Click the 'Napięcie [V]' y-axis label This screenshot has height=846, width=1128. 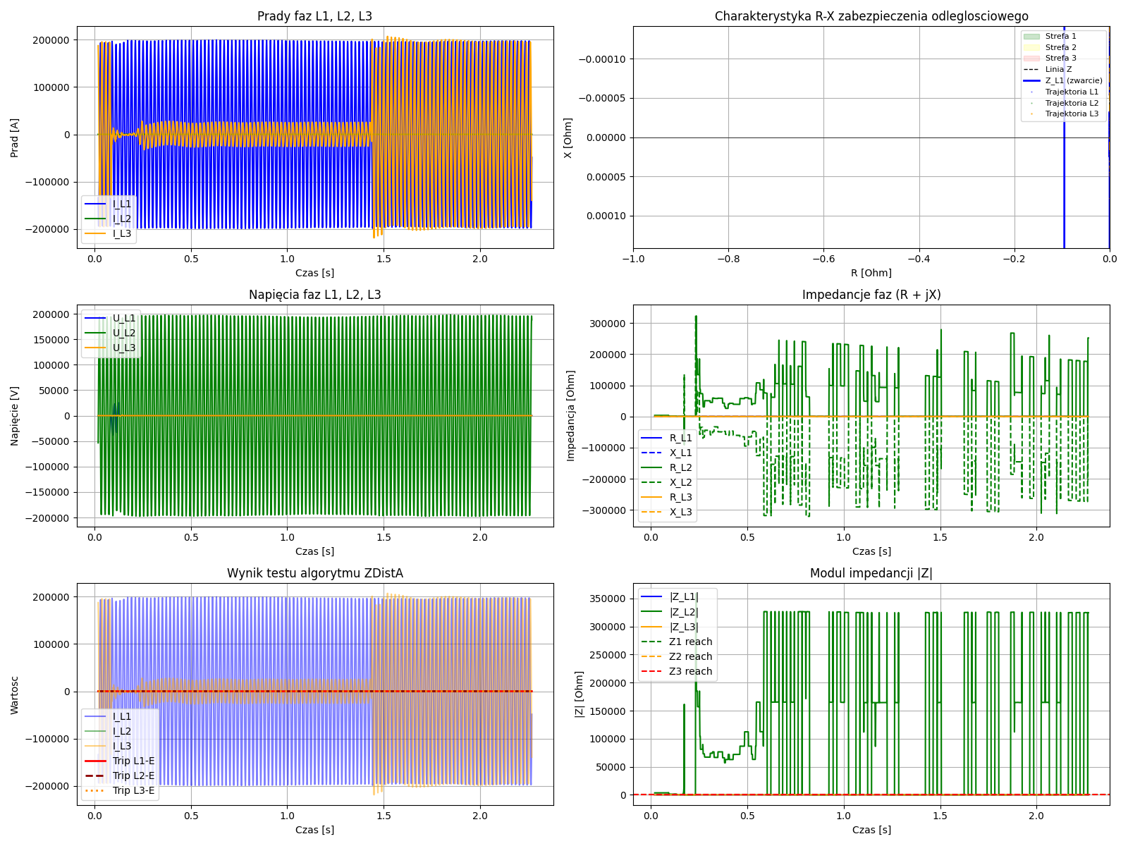(x=15, y=416)
